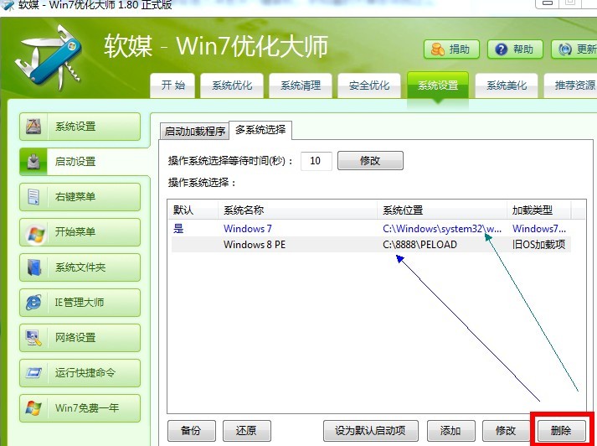Screen dimensions: 597x446
Task: Open the 安全优化 tab
Action: 369,86
